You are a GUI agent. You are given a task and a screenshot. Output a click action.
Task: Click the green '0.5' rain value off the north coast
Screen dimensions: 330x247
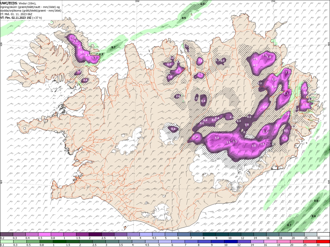tap(184, 18)
